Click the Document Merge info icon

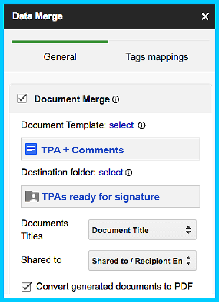click(x=115, y=99)
